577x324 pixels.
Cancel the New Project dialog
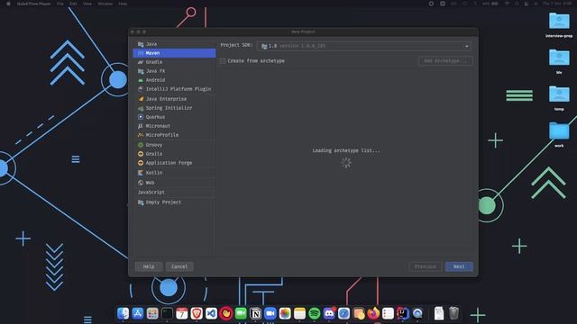pyautogui.click(x=179, y=266)
